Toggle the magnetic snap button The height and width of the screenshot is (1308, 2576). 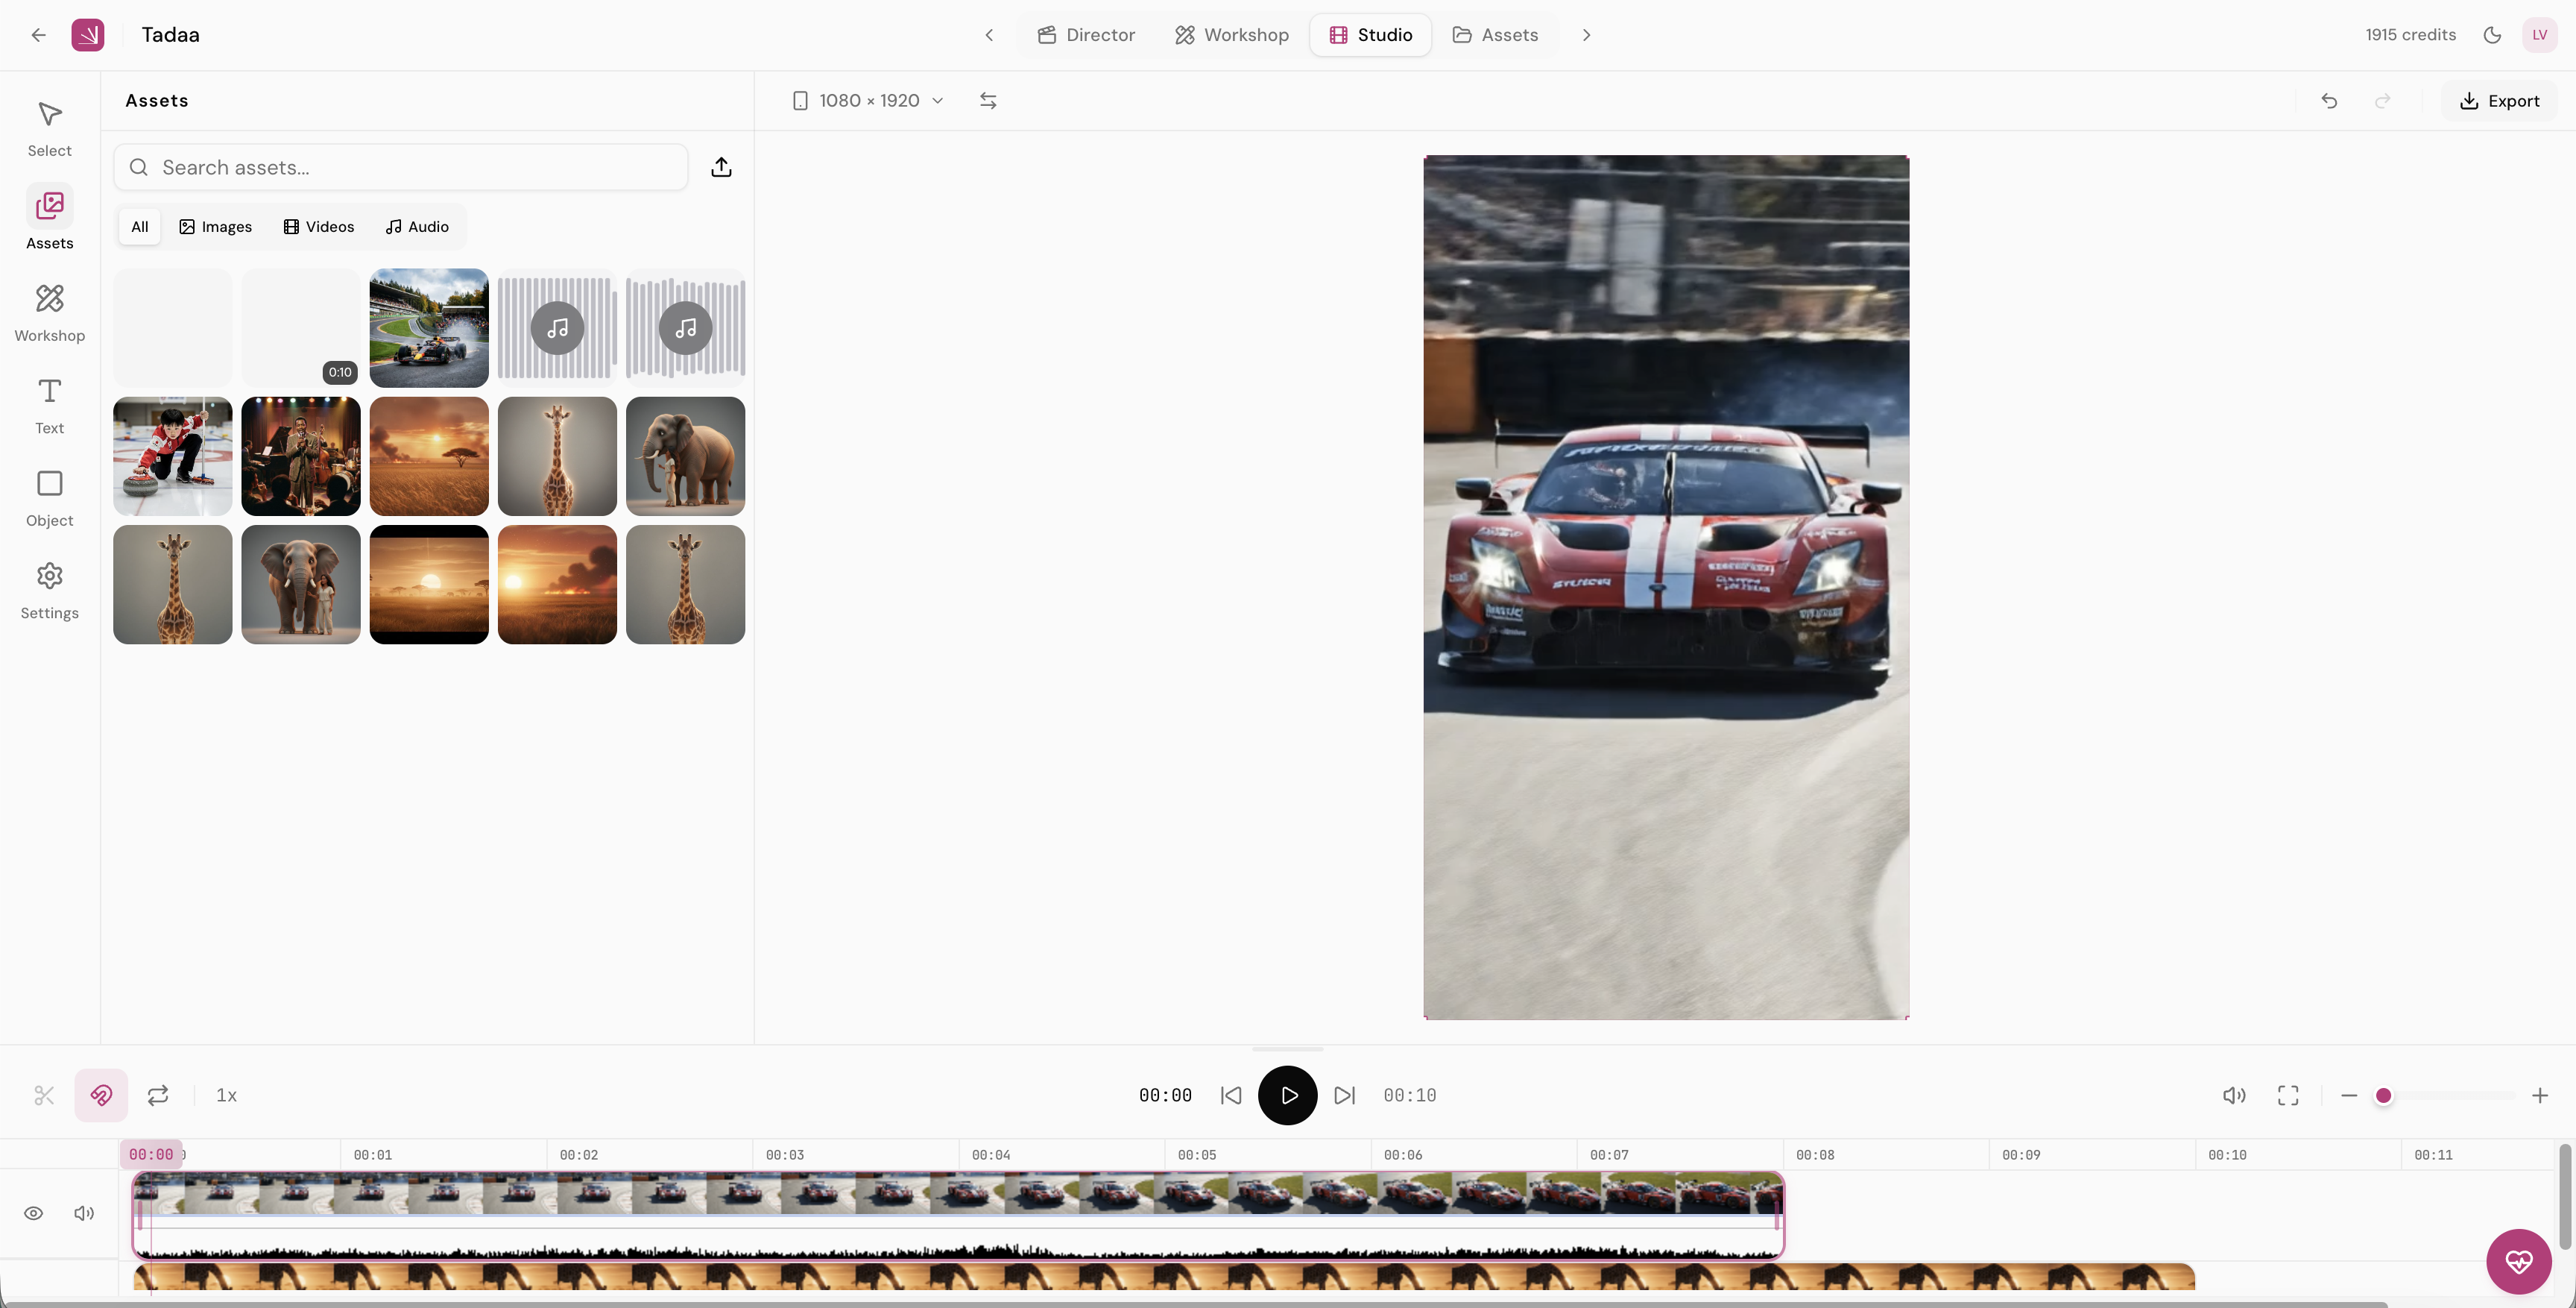click(x=101, y=1095)
